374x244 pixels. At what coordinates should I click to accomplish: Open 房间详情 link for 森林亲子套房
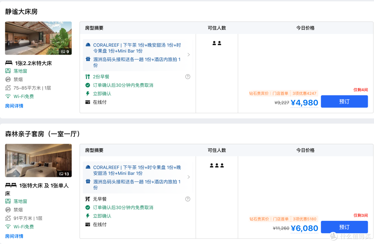(x=14, y=236)
